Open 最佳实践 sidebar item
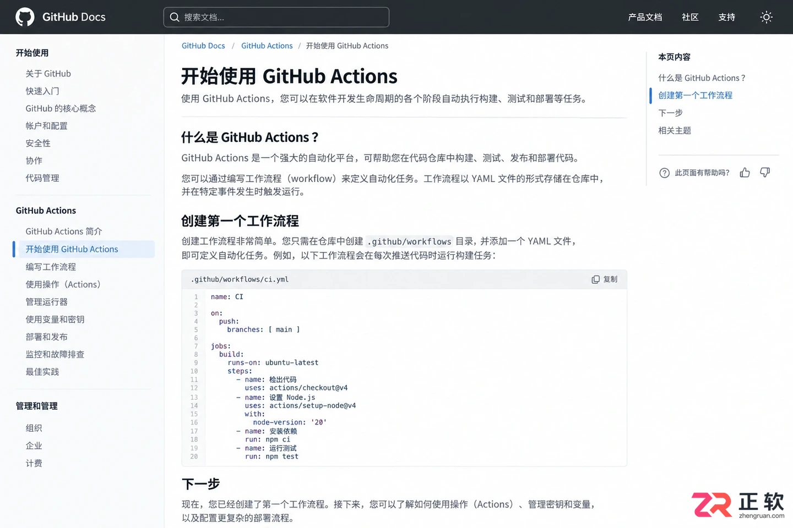Viewport: 793px width, 528px height. coord(42,372)
